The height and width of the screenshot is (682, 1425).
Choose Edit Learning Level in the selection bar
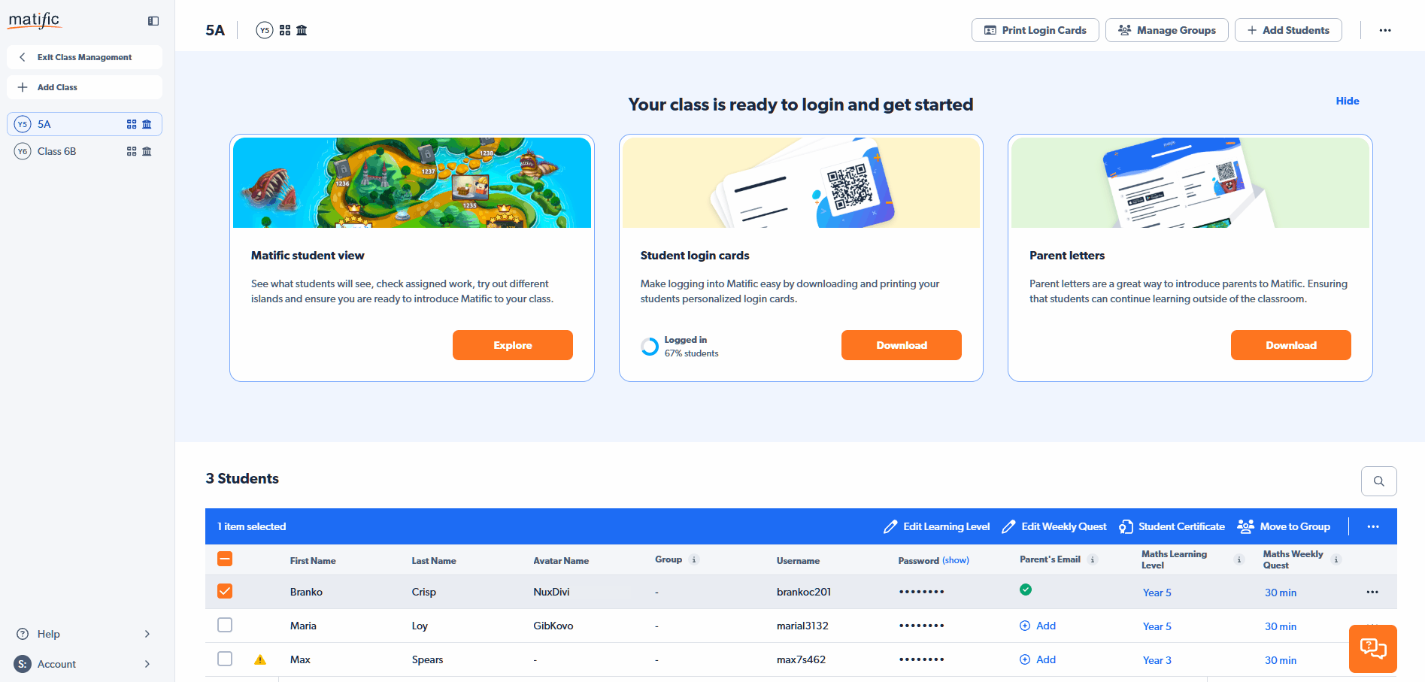(937, 526)
